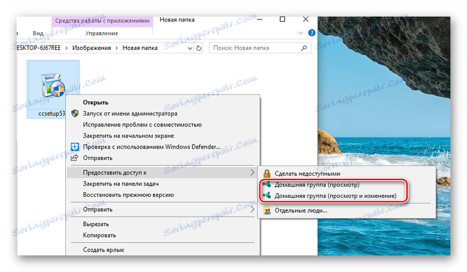The width and height of the screenshot is (467, 272).
Task: Click the Windows Defender shield icon
Action: click(x=75, y=147)
